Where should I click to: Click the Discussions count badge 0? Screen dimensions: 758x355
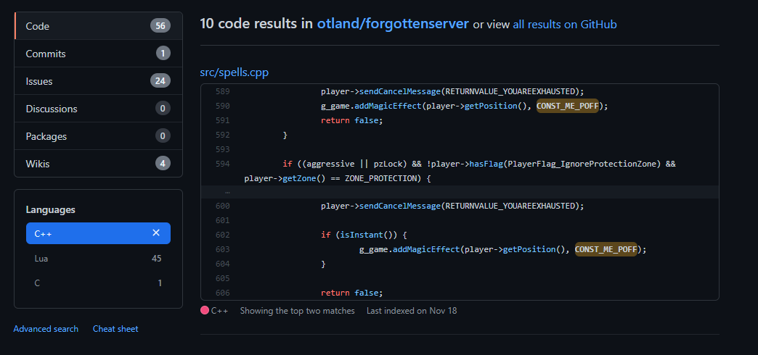coord(163,109)
